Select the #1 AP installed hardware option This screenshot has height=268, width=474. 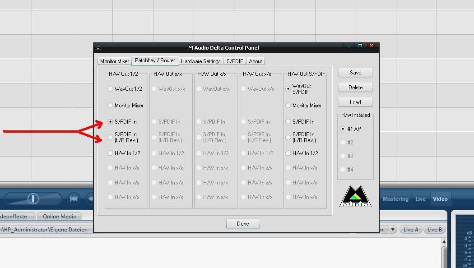pyautogui.click(x=343, y=129)
